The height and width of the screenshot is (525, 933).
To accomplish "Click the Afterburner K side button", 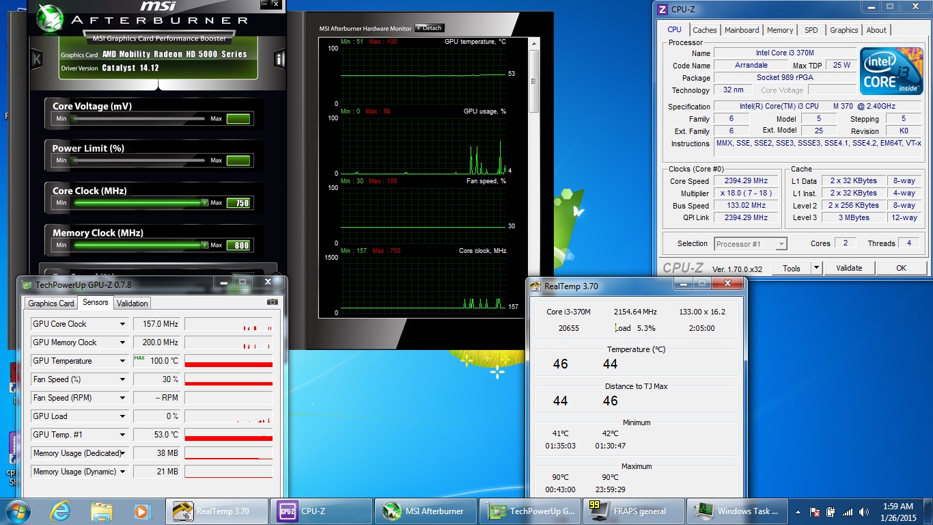I will pyautogui.click(x=36, y=59).
